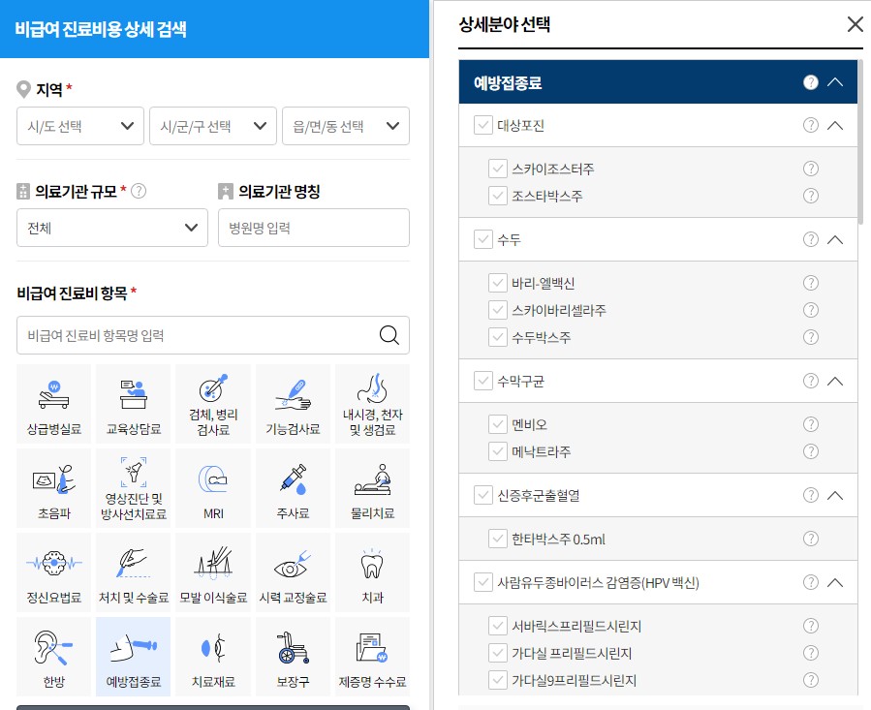Show help for 대상포진 row
Image resolution: width=871 pixels, height=710 pixels.
pos(811,125)
